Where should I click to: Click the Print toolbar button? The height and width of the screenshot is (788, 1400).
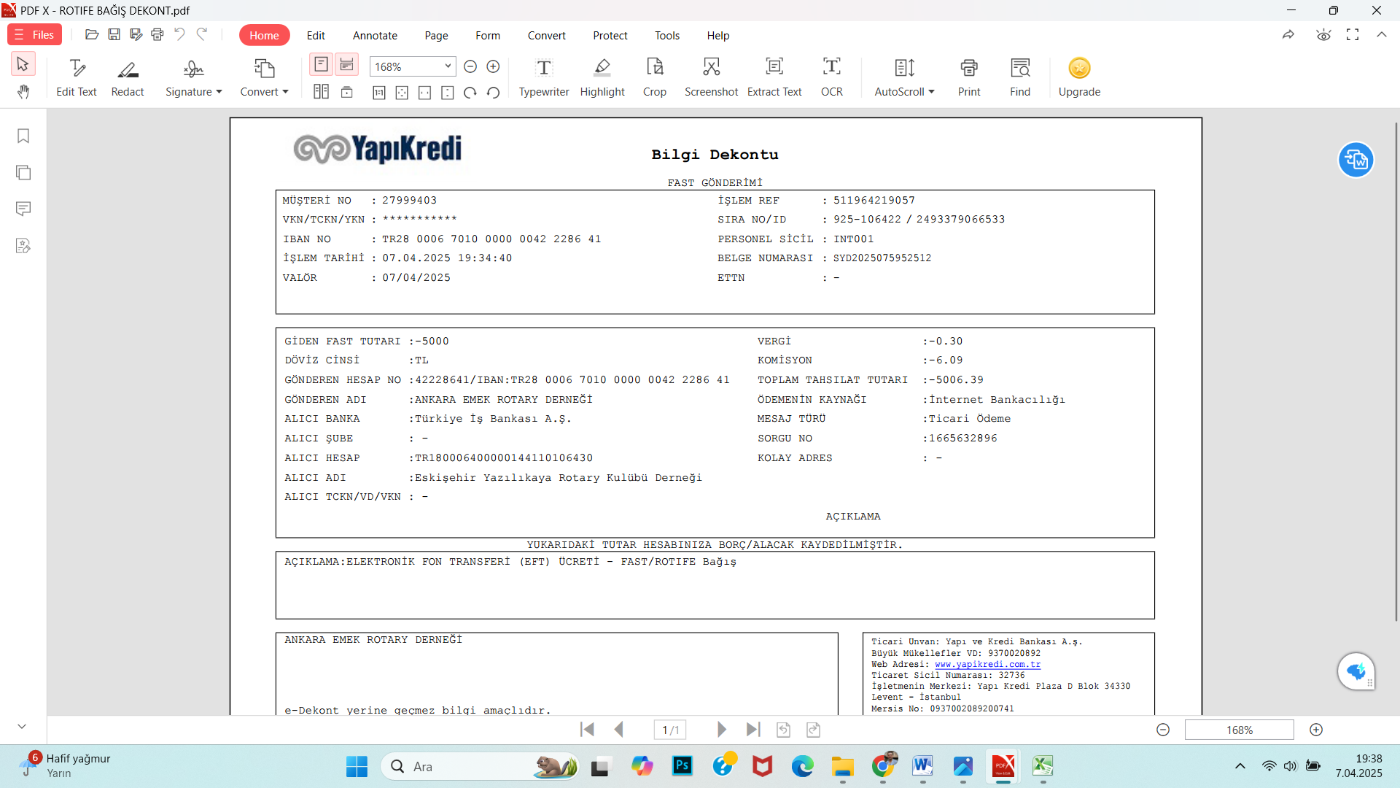coord(969,77)
